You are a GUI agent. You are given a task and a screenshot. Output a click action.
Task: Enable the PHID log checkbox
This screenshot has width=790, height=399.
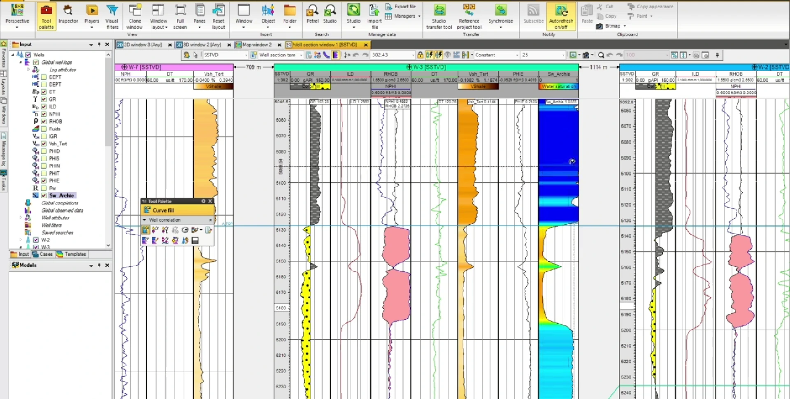(x=44, y=151)
